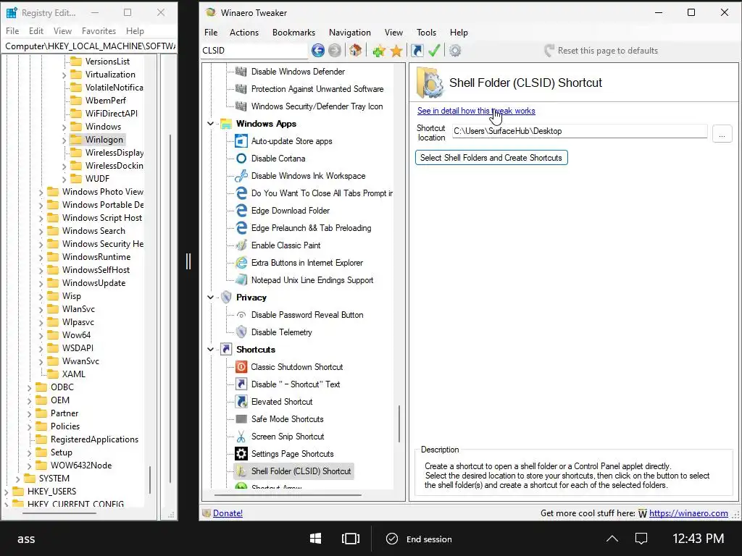This screenshot has width=742, height=556.
Task: Expand the Windows Search registry key
Action: click(41, 231)
